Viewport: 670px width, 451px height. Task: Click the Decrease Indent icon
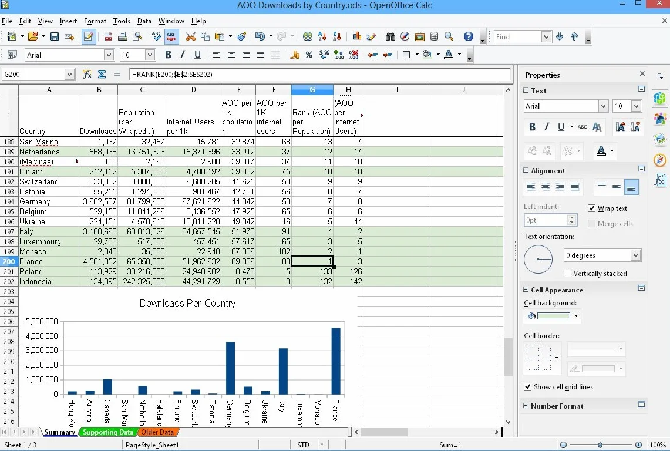373,55
